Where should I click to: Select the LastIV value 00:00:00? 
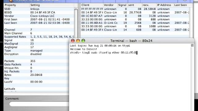pyautogui.click(x=37, y=82)
